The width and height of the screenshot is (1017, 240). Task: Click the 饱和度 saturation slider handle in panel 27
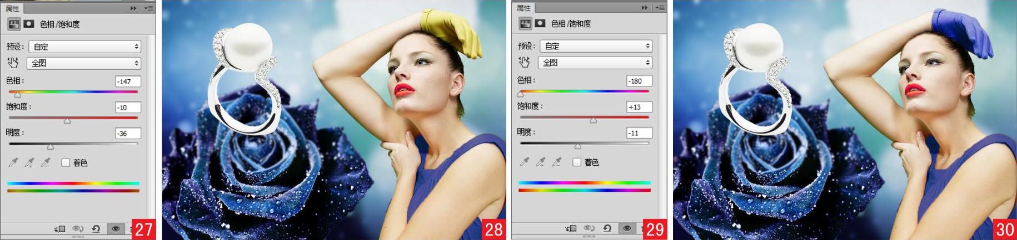coord(67,121)
